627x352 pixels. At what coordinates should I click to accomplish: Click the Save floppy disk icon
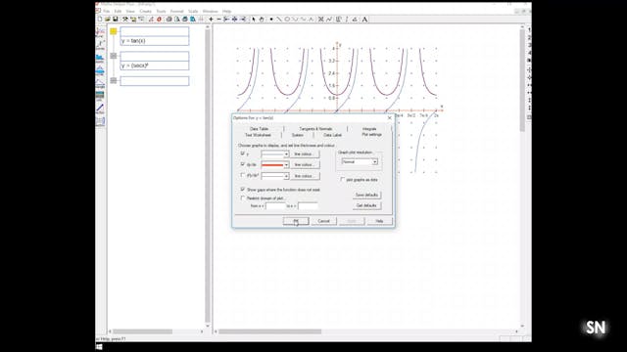click(116, 20)
